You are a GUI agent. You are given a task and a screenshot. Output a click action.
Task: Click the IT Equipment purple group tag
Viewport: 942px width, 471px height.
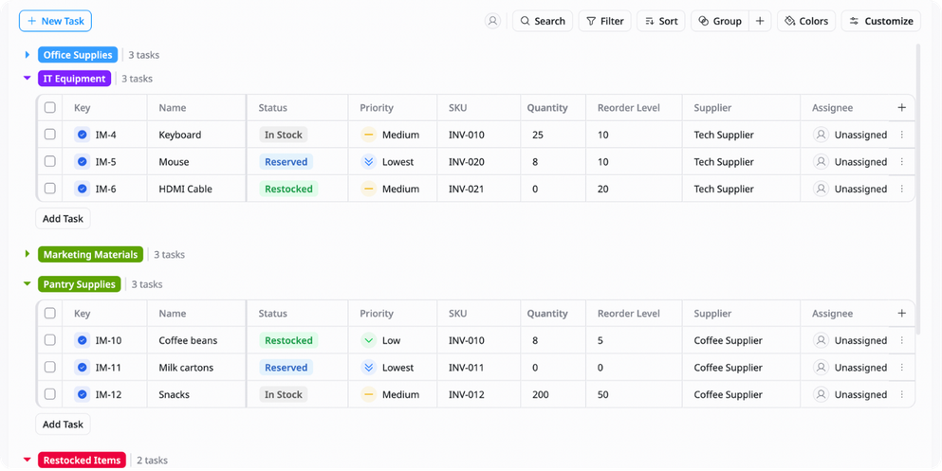(75, 79)
